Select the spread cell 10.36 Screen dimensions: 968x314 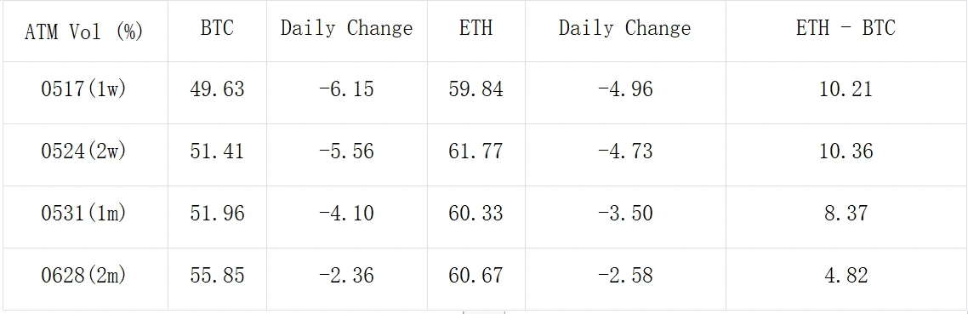(846, 155)
